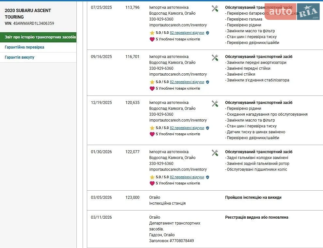Click importautocareoh.com/inventory in 12/19/2025 row
Viewport: 323px width, 248px height.
click(x=178, y=120)
